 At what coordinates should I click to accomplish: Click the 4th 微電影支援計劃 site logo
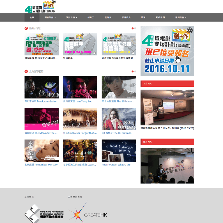(x=40, y=6)
